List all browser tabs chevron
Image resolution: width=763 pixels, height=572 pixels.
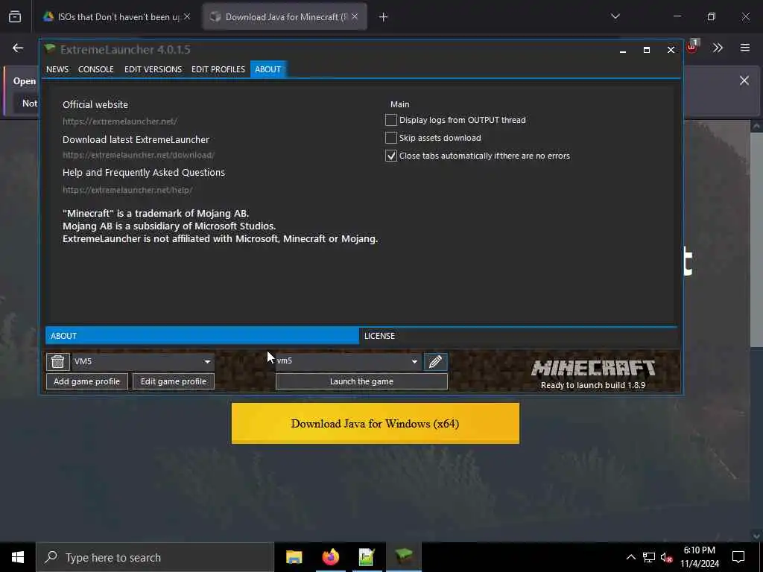615,16
